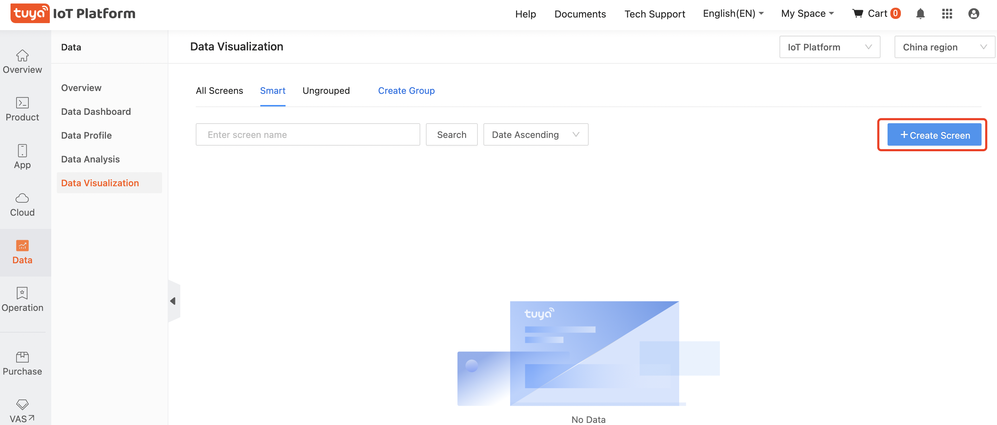The image size is (997, 425).
Task: Open the user account avatar icon
Action: click(973, 14)
